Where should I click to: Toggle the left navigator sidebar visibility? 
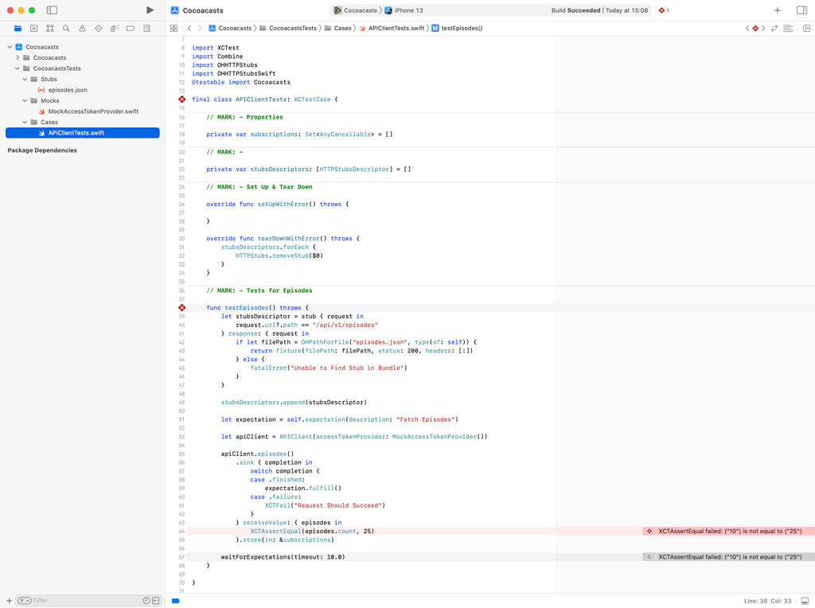pos(52,10)
